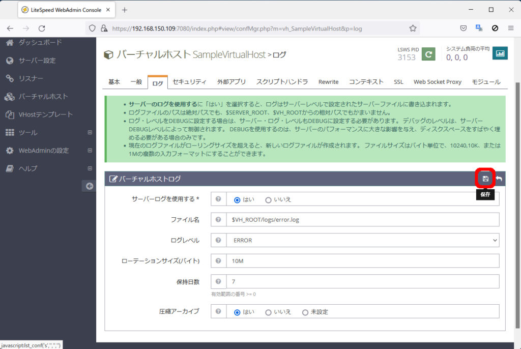521x349 pixels.
Task: Select 未設定 for 圧縮アーカイブ
Action: click(305, 312)
